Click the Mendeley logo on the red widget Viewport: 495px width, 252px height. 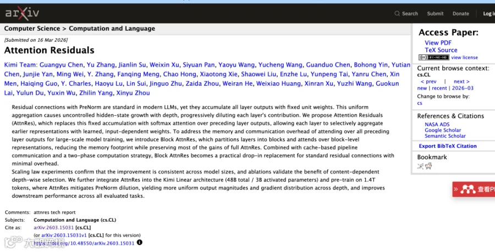pos(468,189)
